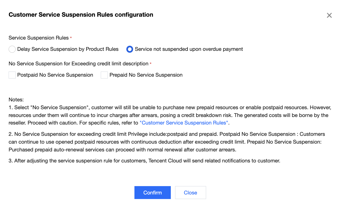Click the "Delay Service Suspension by Product Rules" label

68,49
